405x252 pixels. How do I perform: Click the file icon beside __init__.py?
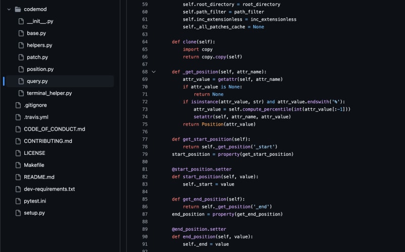(21, 21)
